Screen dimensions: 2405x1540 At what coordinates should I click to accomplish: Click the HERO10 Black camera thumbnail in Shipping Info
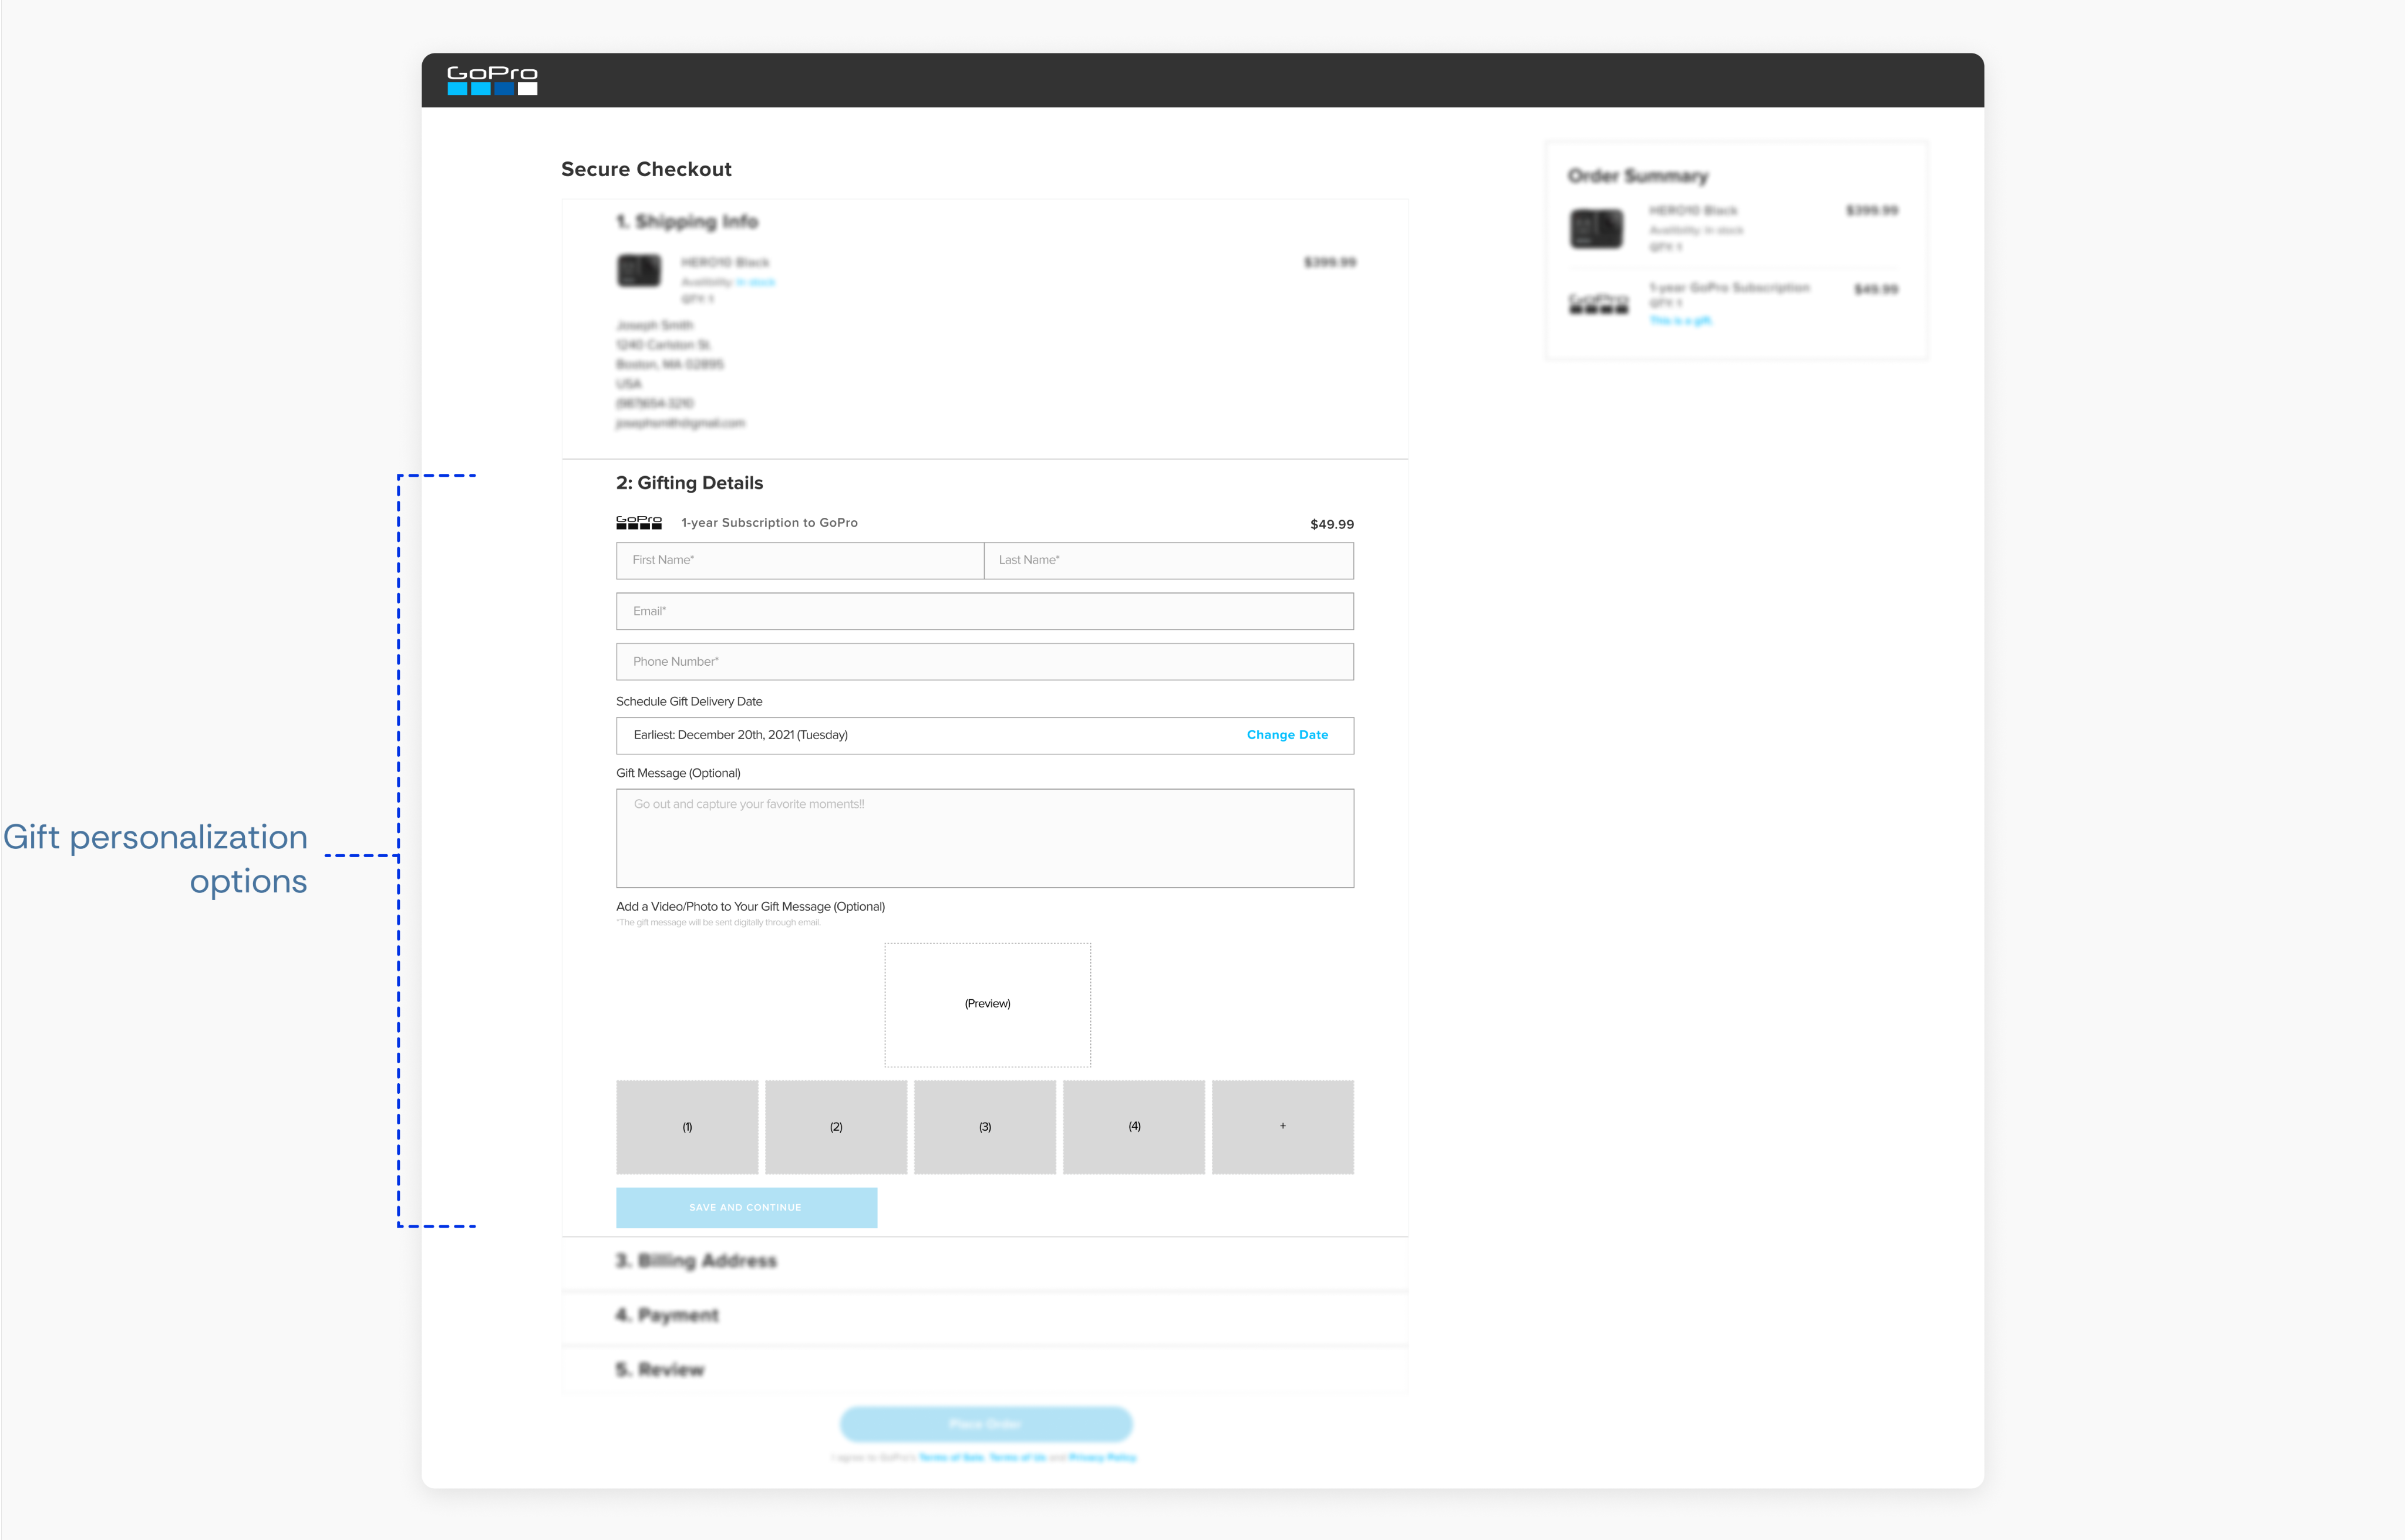(x=639, y=271)
